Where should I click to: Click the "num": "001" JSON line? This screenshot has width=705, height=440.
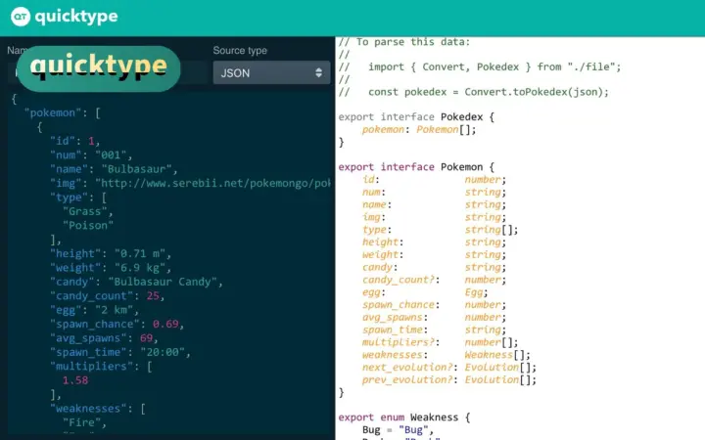[x=91, y=154]
